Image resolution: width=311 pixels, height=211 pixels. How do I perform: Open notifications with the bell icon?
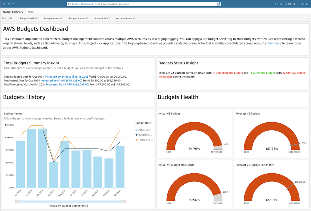307,4
